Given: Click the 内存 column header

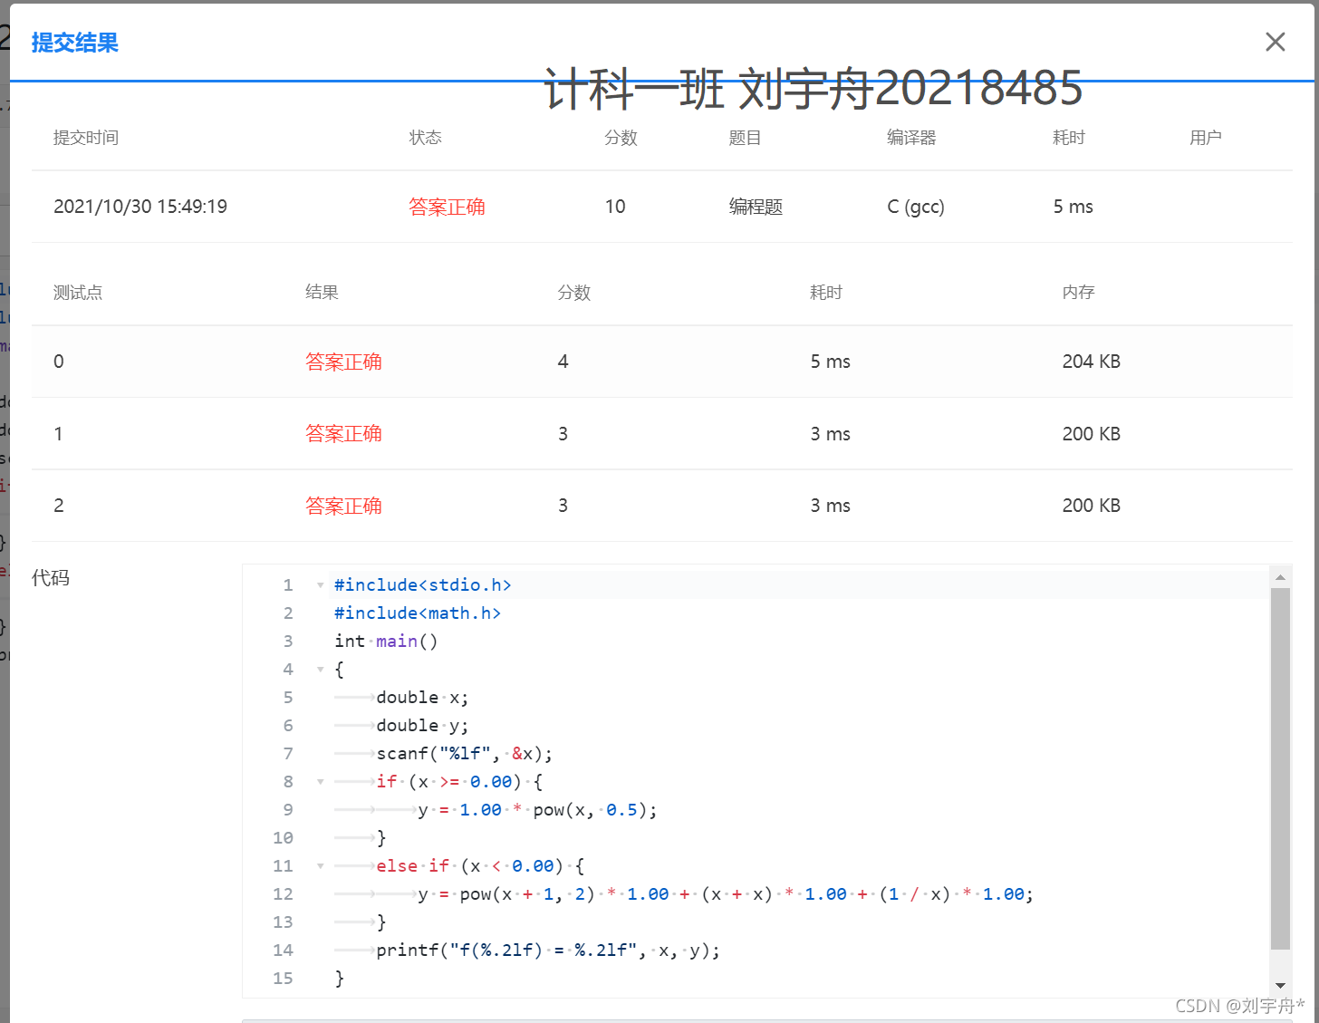Looking at the screenshot, I should (x=1079, y=293).
